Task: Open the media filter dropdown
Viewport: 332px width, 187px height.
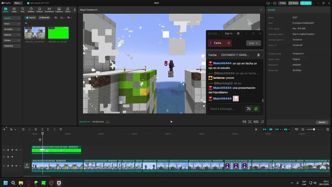Action: [70, 18]
